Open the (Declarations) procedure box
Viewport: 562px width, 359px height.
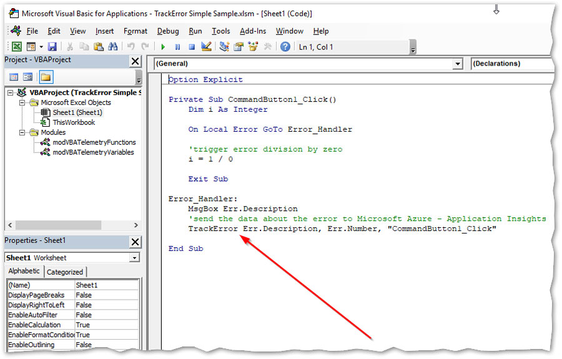(x=513, y=64)
